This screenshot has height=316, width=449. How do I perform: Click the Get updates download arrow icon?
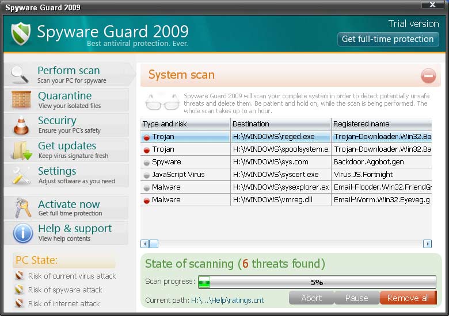tap(22, 151)
